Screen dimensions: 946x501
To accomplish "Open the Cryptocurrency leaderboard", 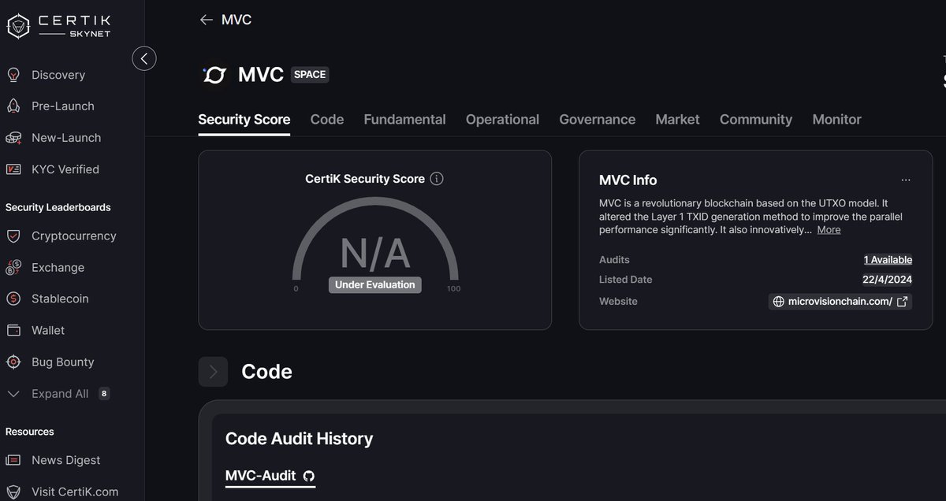I will [x=74, y=236].
